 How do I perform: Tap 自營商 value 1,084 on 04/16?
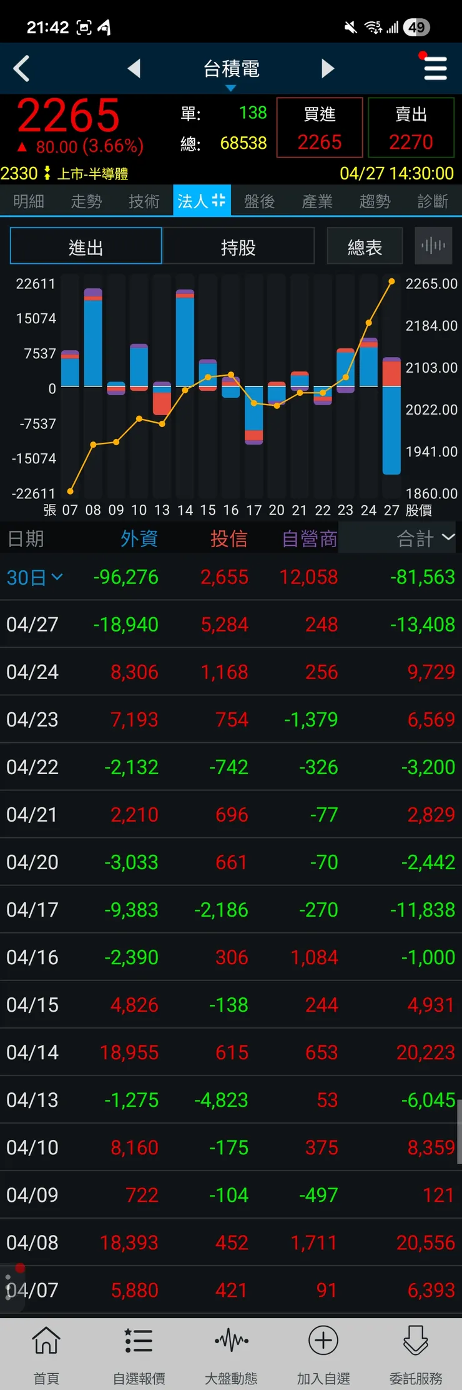pyautogui.click(x=314, y=957)
